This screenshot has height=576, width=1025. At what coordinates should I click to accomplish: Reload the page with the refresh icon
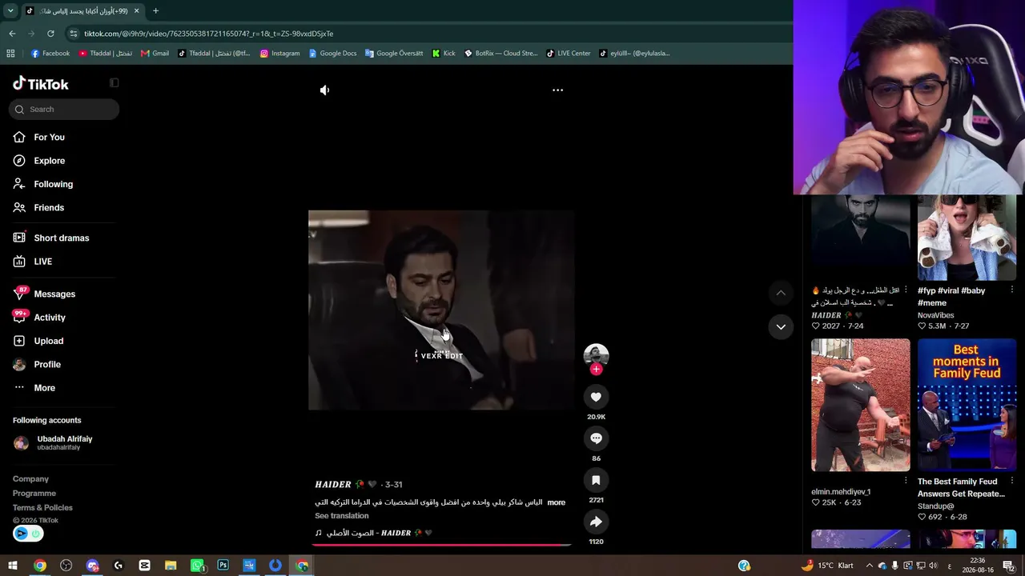[50, 34]
